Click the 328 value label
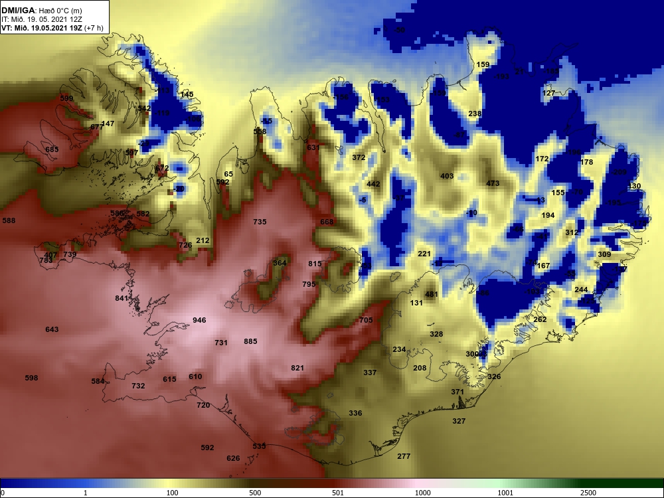 point(436,334)
